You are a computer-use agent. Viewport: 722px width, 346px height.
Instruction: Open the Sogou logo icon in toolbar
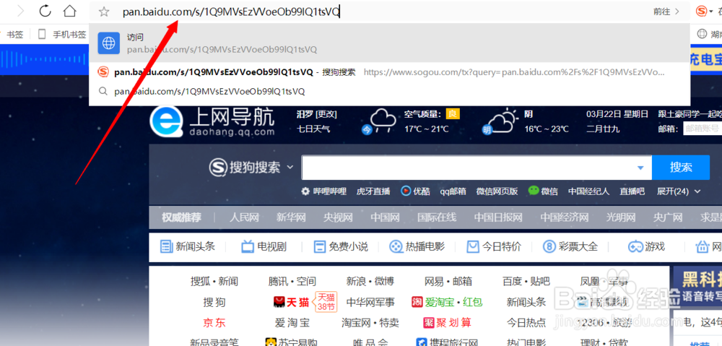(x=702, y=11)
